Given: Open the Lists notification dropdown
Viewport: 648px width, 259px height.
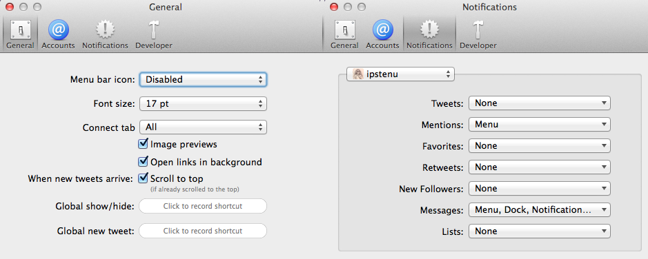Looking at the screenshot, I should click(540, 231).
